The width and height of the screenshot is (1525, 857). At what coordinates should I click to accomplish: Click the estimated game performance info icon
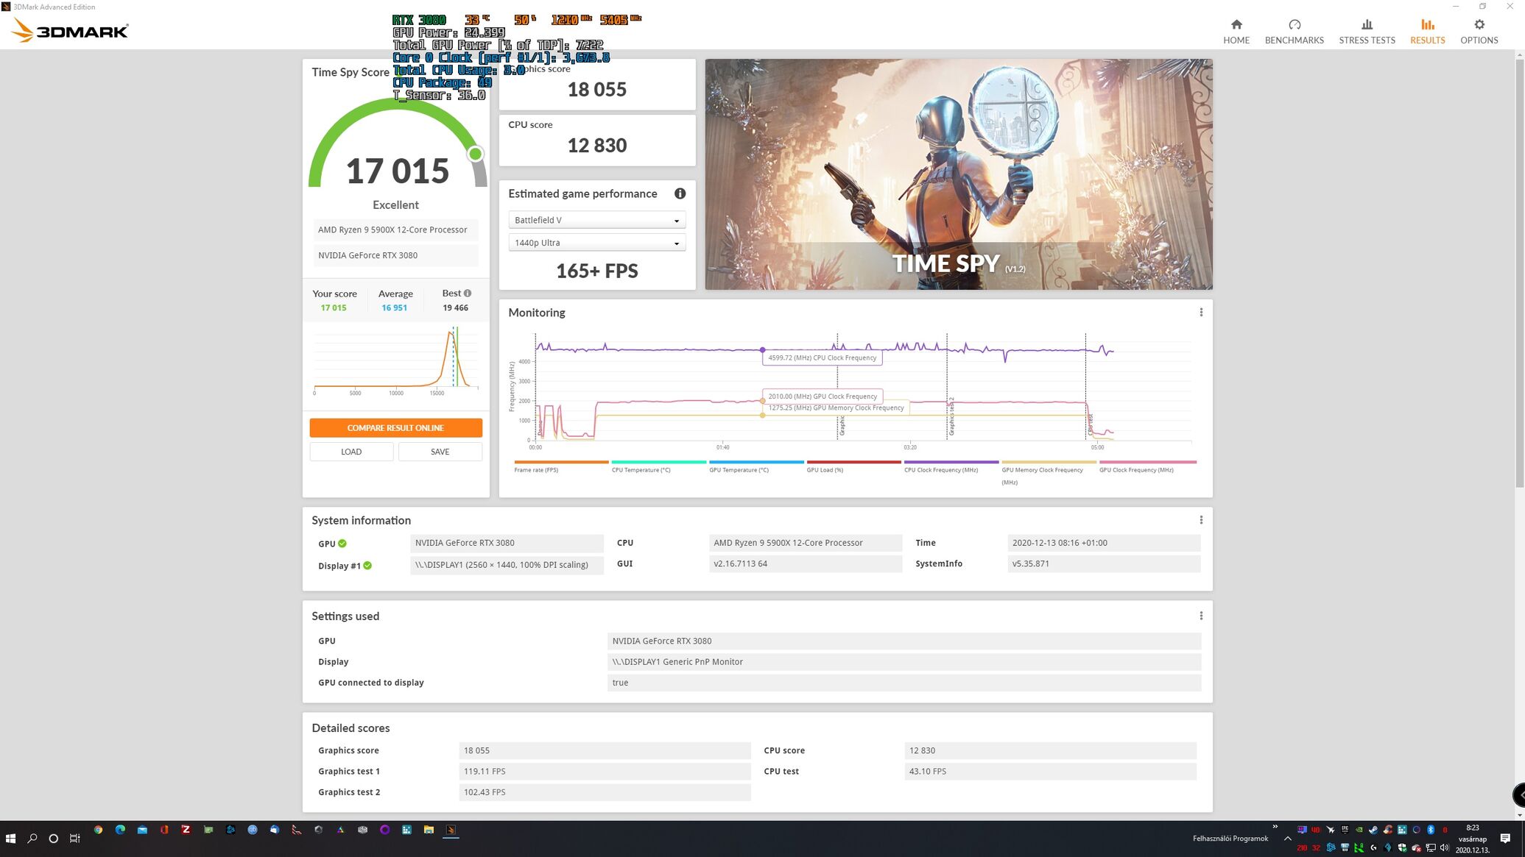point(680,193)
